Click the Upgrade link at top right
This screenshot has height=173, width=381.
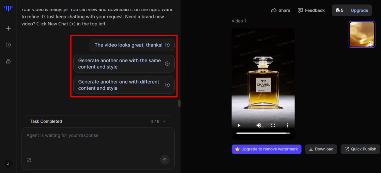tap(359, 10)
